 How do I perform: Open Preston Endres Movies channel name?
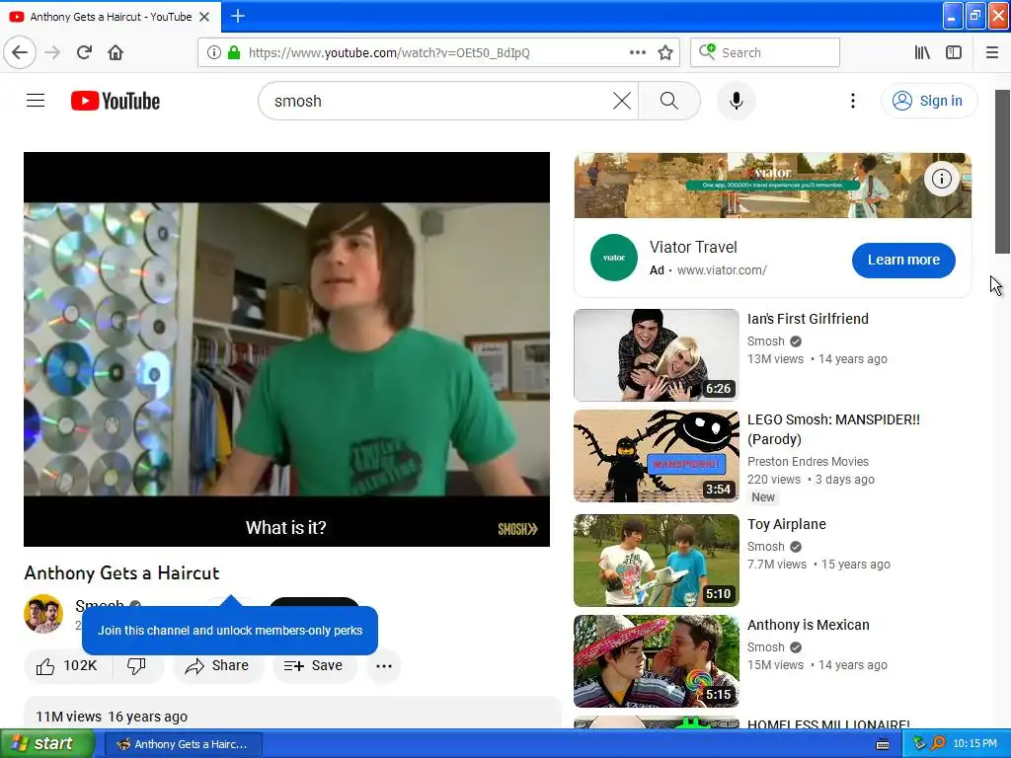click(808, 462)
